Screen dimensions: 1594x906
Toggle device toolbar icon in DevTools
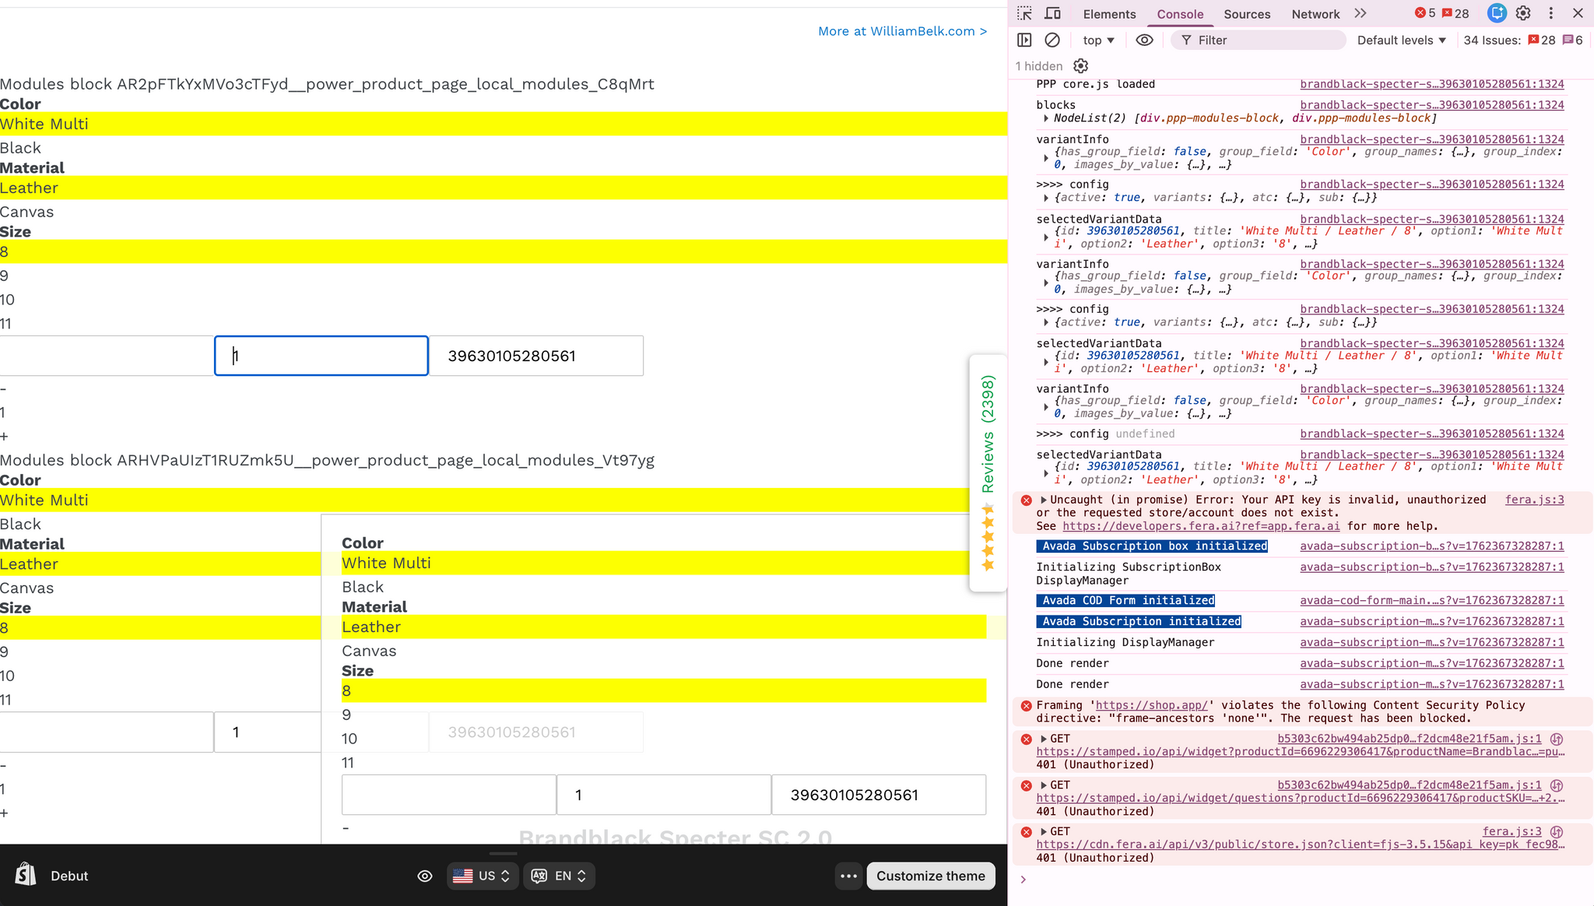click(1052, 13)
